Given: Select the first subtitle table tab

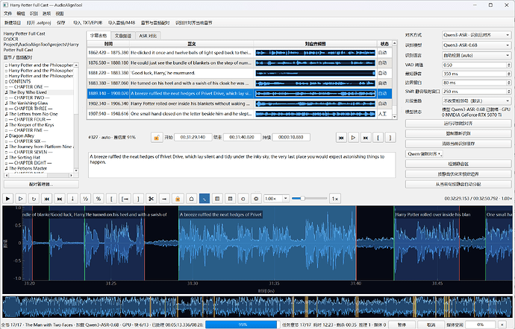Looking at the screenshot, I should pyautogui.click(x=99, y=36).
